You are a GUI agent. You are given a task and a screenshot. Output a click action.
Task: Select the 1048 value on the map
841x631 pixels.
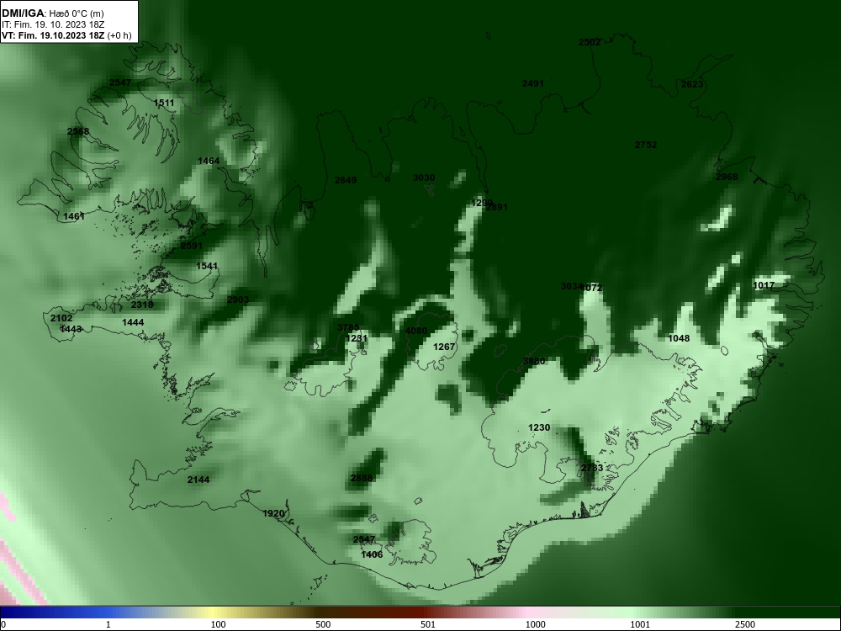coord(679,338)
